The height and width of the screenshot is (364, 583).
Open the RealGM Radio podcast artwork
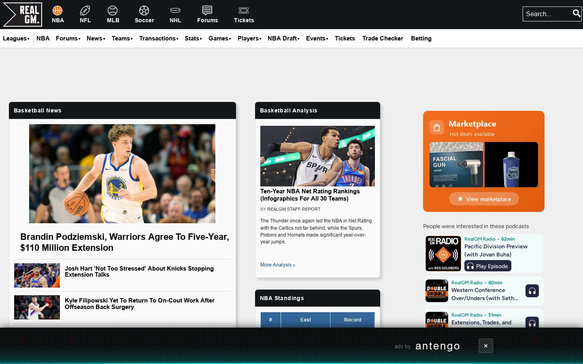tap(443, 254)
